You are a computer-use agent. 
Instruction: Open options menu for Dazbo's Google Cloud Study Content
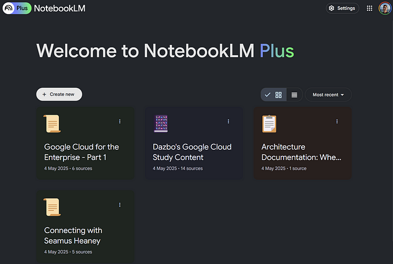coord(229,121)
